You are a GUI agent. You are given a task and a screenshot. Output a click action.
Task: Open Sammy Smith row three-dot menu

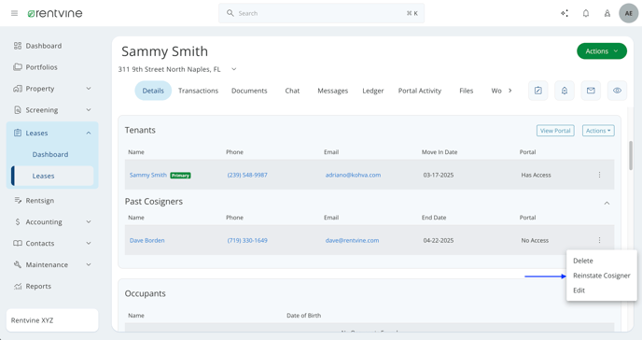tap(599, 175)
